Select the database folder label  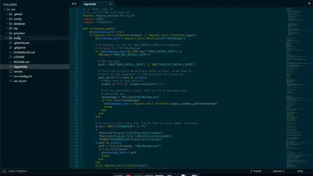(x=20, y=24)
